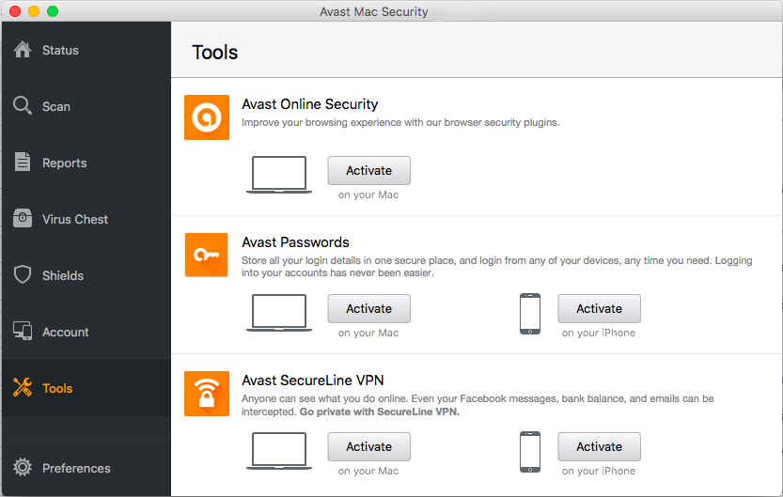Click the Preferences gear icon
Screen dimensions: 783x497
point(23,468)
